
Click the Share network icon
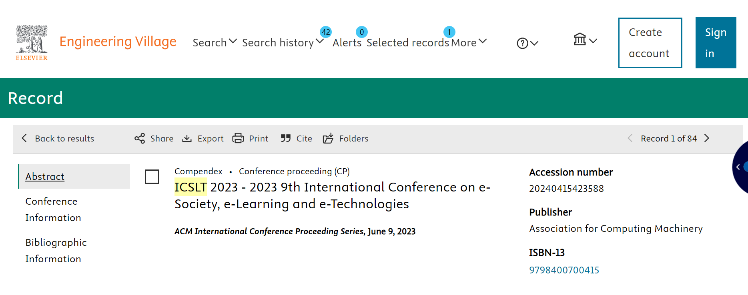tap(140, 138)
